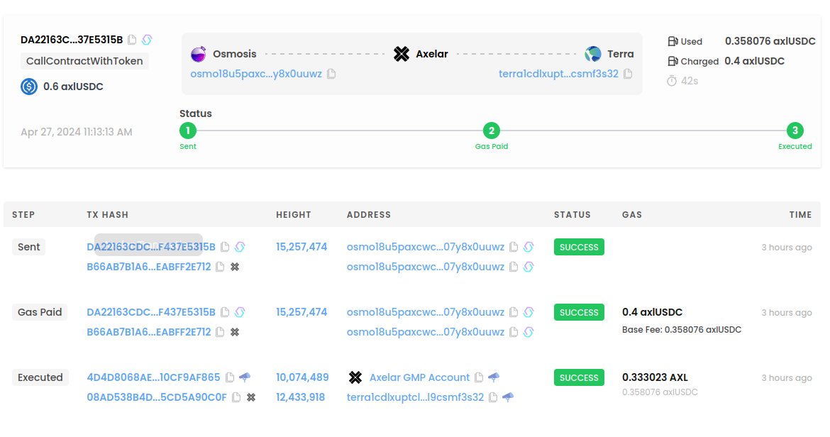Image resolution: width=830 pixels, height=437 pixels.
Task: Copy the terra1cdlxuptcl...l9csmf3s32 address
Action: click(493, 397)
